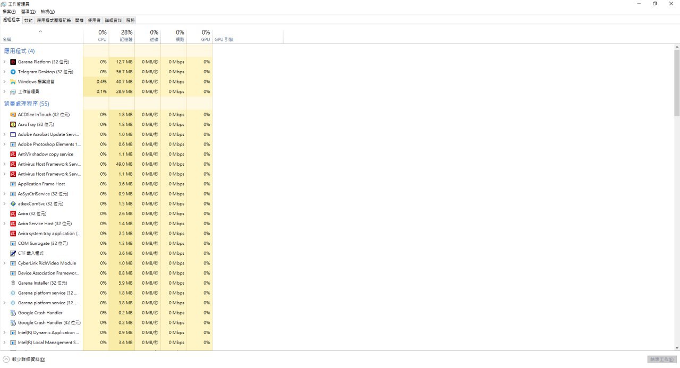Click the AcroTray process icon
The image size is (680, 368).
click(x=13, y=124)
